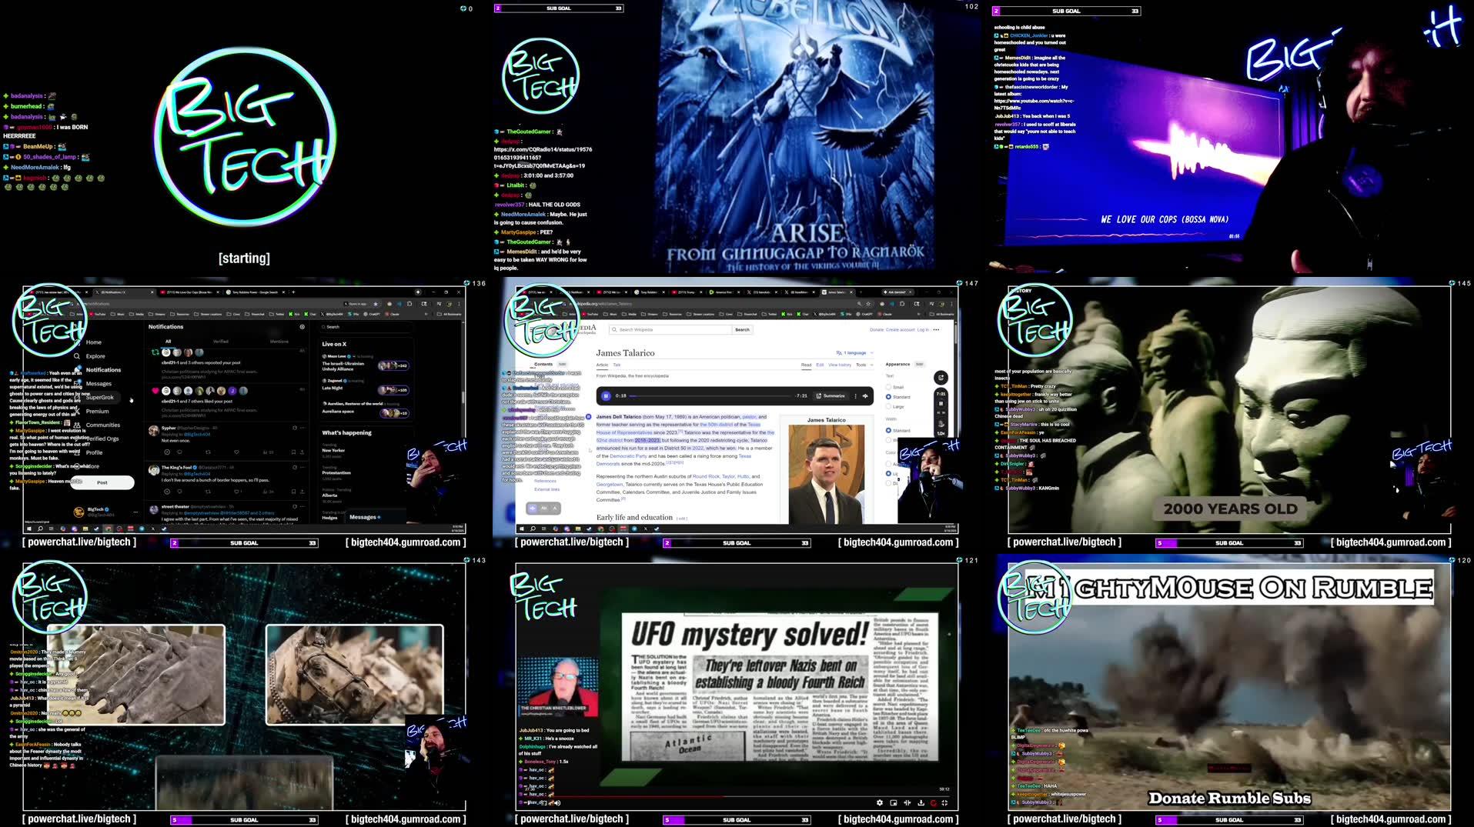Open the Wikipedia Talk tab
The height and width of the screenshot is (827, 1474).
(x=617, y=365)
